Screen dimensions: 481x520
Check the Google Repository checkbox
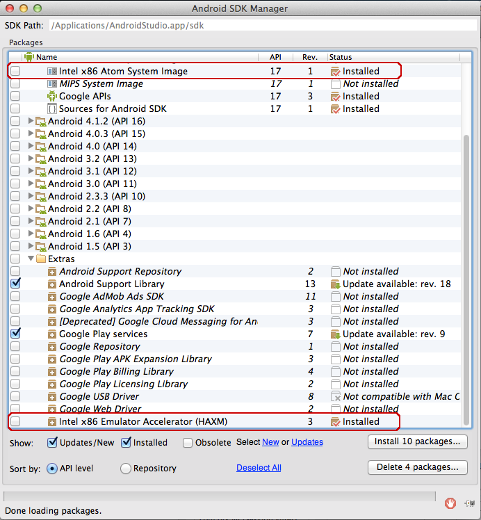[15, 346]
